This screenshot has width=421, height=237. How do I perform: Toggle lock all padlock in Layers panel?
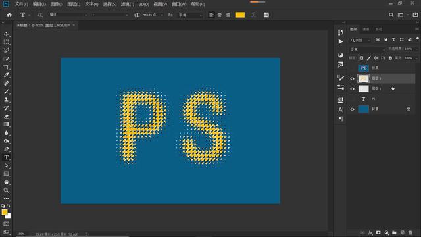[390, 58]
